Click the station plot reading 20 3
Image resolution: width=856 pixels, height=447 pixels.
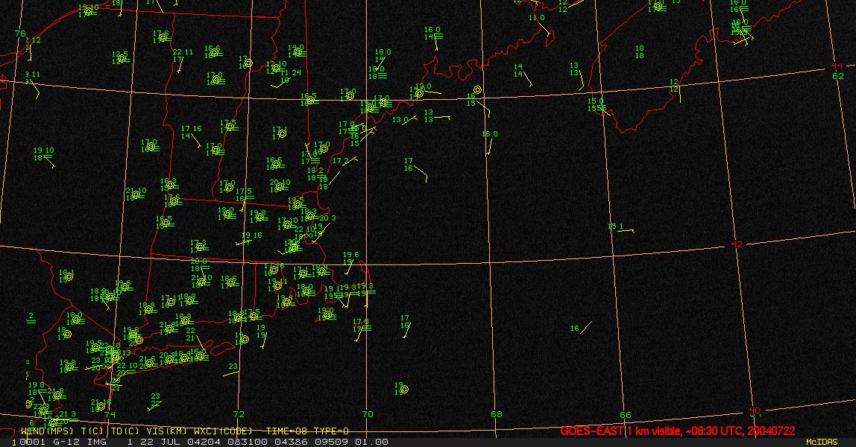(327, 218)
